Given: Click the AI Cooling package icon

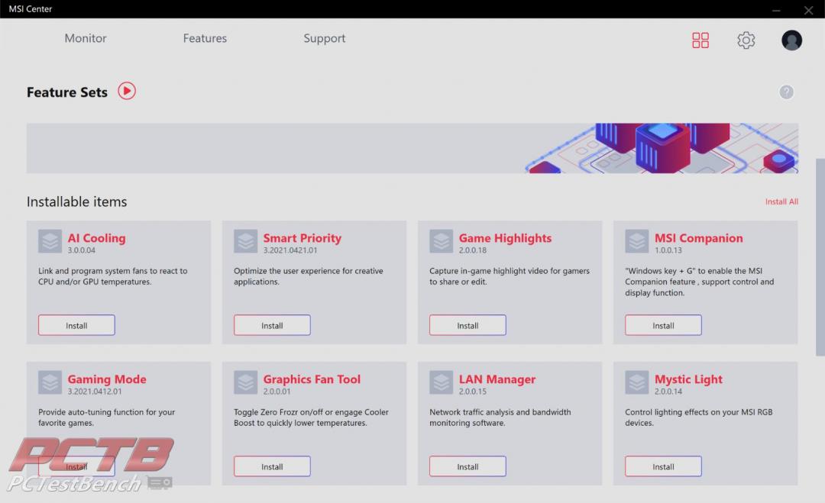Looking at the screenshot, I should click(50, 241).
